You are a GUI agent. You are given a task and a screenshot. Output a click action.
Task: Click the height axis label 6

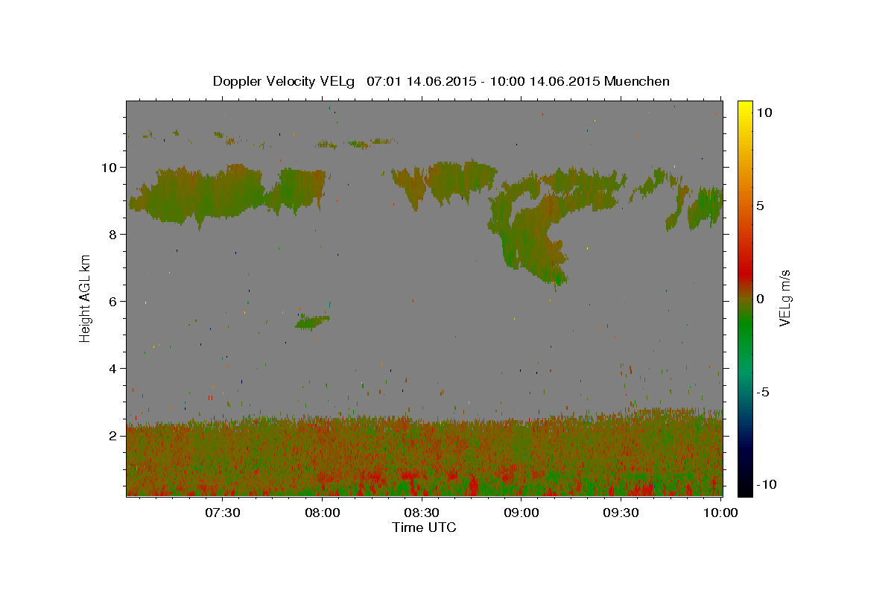point(113,301)
